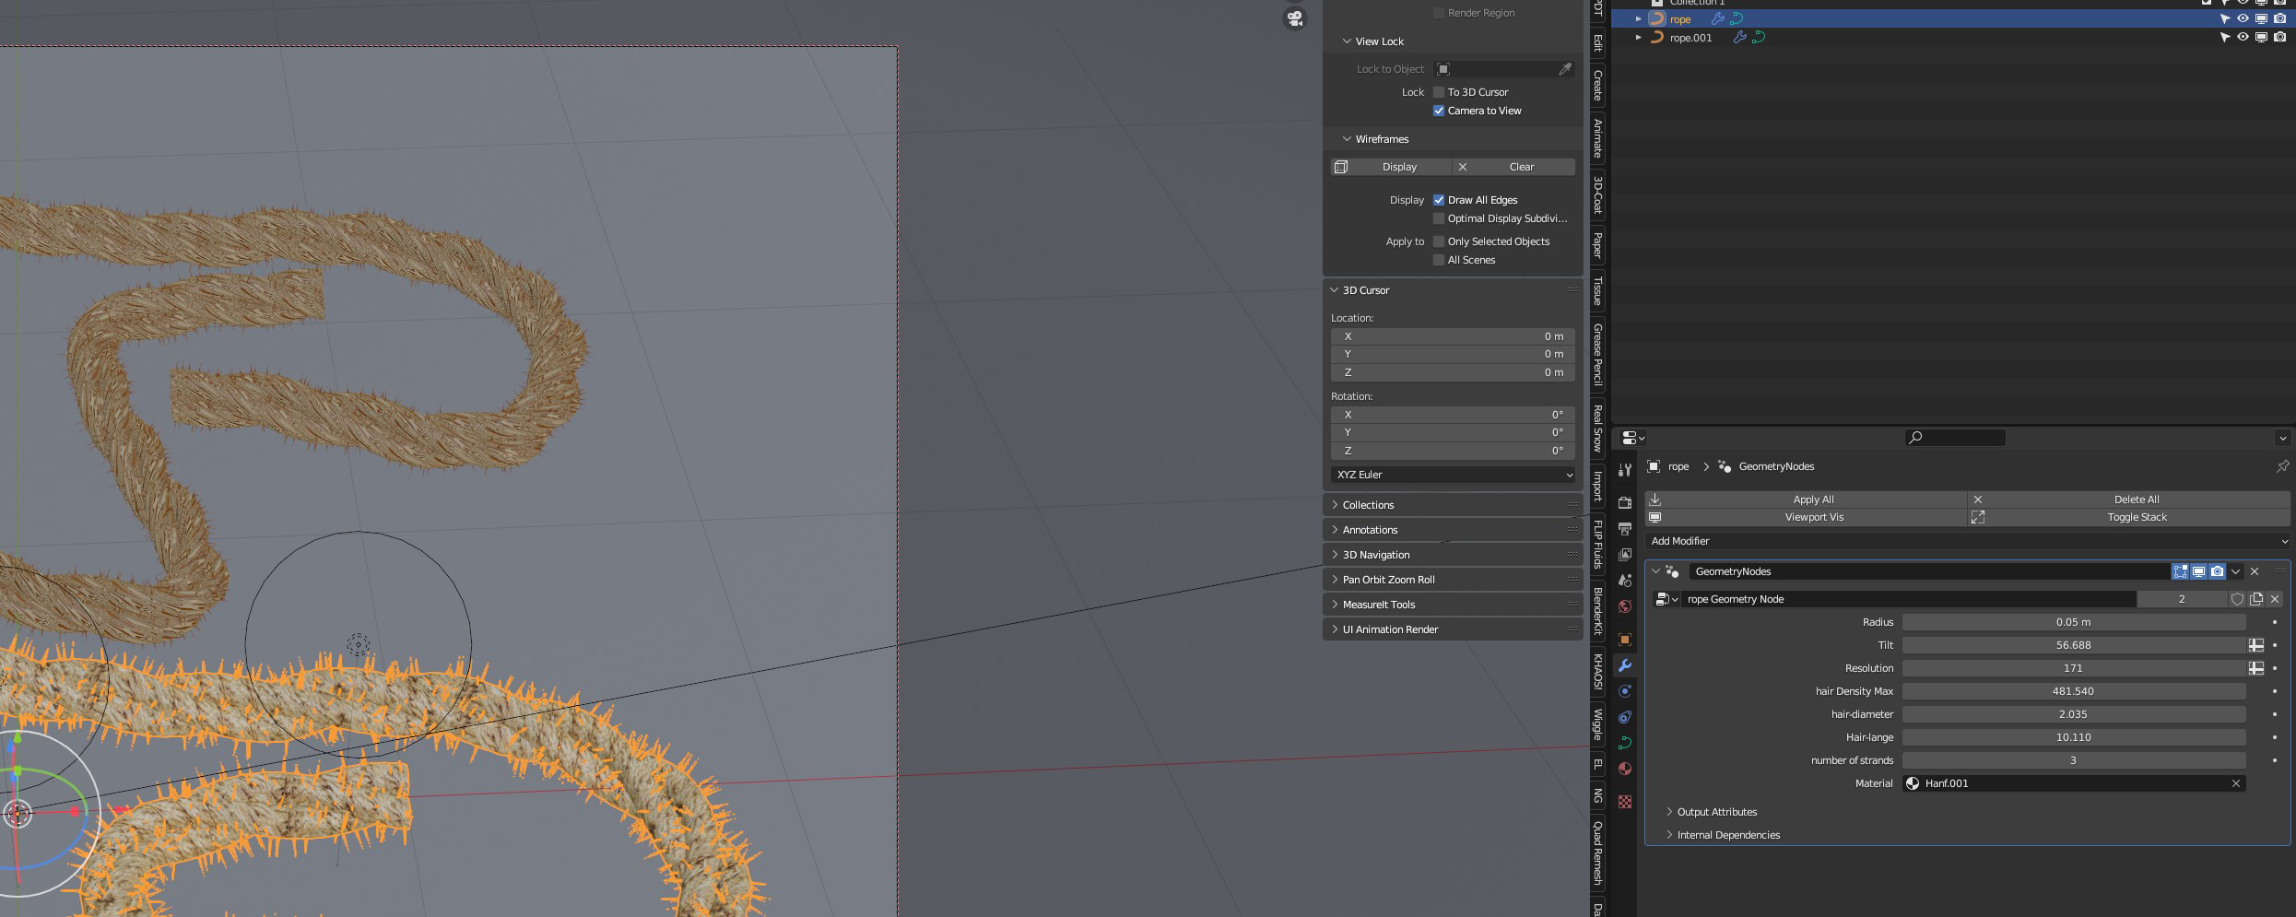Toggle camera view icon in the viewport
This screenshot has height=917, width=2296.
pyautogui.click(x=1295, y=18)
